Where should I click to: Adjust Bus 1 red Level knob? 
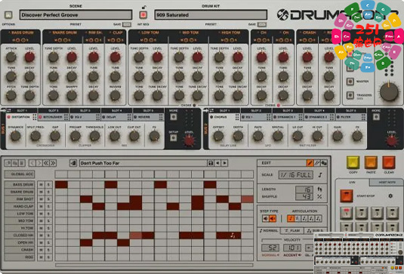(189, 140)
